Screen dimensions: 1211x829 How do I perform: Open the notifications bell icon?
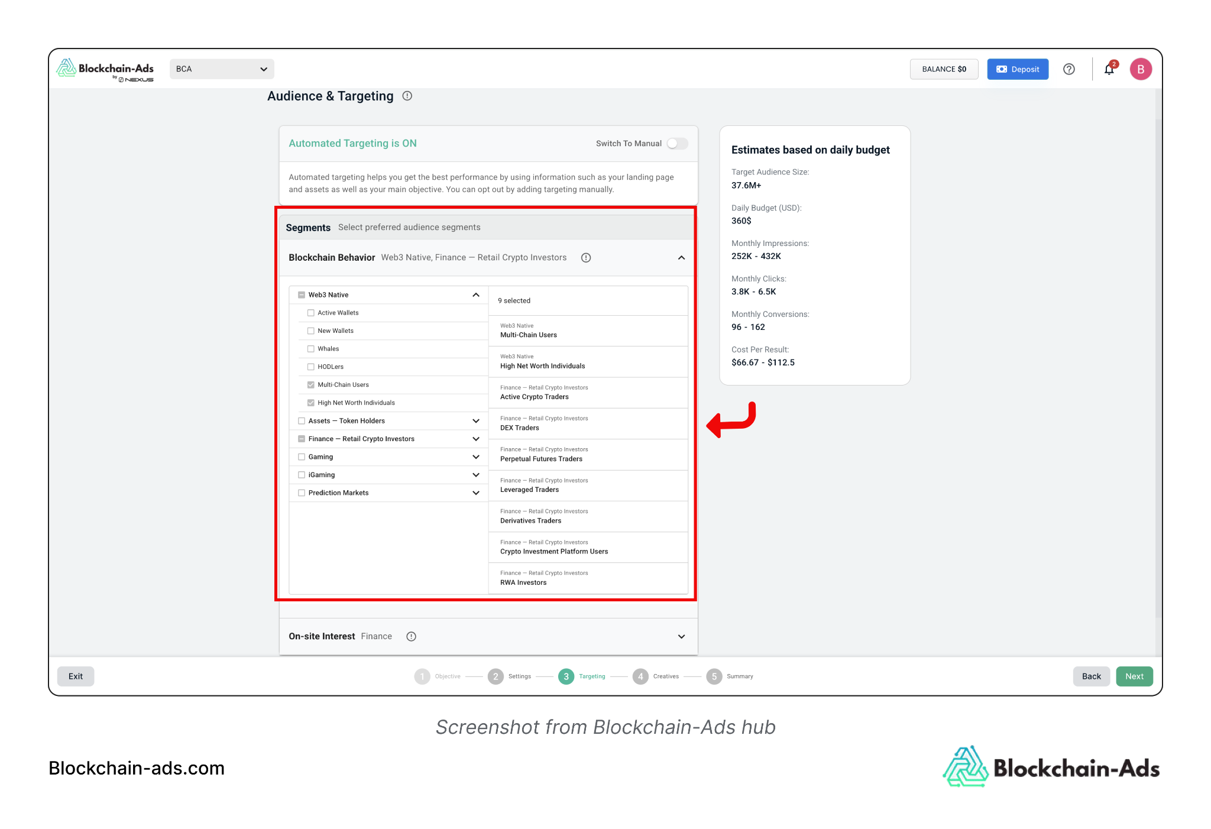click(x=1109, y=69)
